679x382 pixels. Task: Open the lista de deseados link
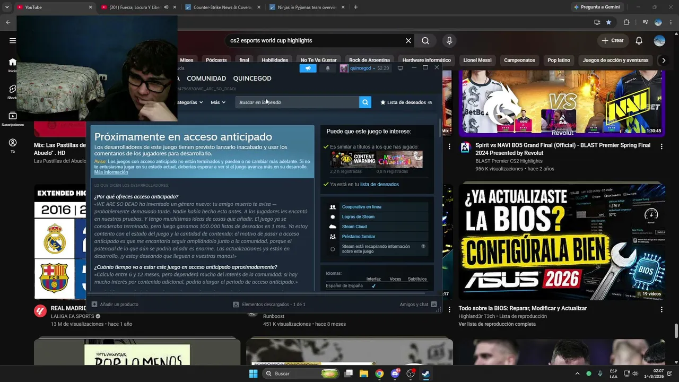coord(379,184)
